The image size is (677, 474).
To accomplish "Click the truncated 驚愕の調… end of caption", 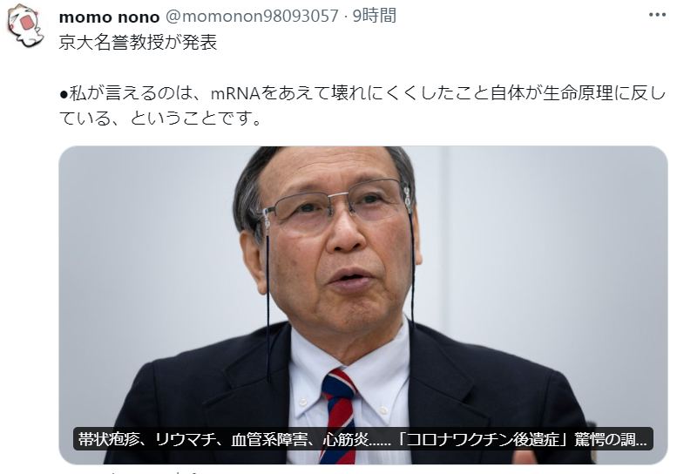I will 611,439.
